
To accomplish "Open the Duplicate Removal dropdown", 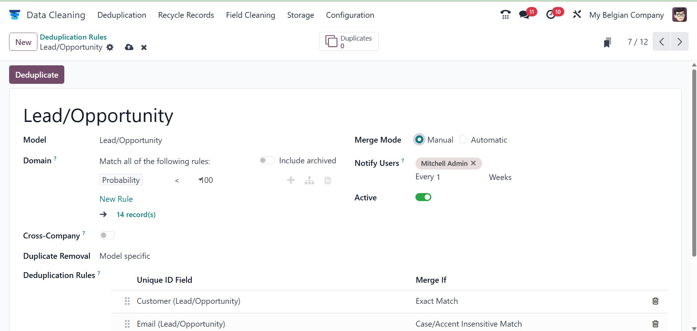I will 125,256.
